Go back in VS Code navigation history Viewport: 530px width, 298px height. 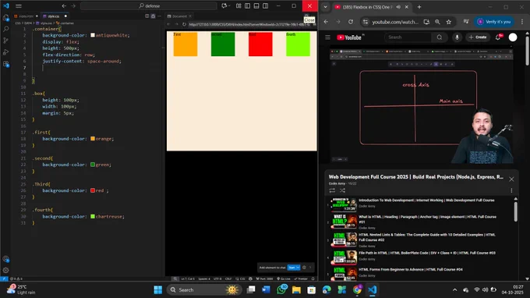pos(64,5)
